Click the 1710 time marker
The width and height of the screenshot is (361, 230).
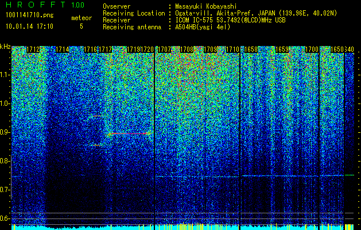tap(233, 49)
